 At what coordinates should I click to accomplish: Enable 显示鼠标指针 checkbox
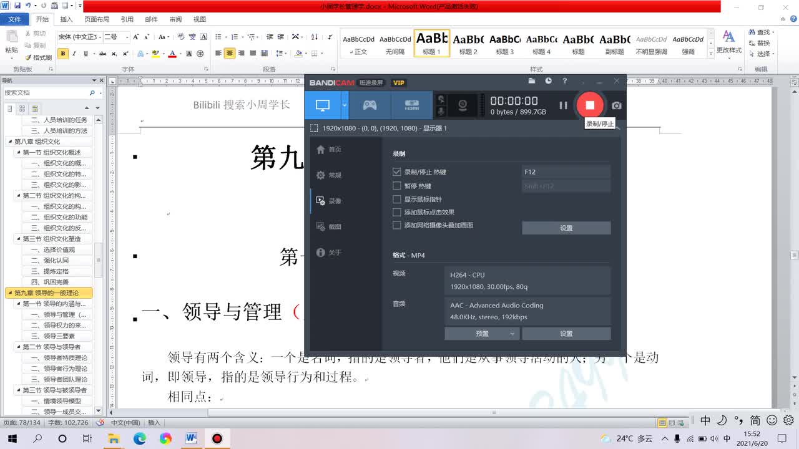coord(396,199)
